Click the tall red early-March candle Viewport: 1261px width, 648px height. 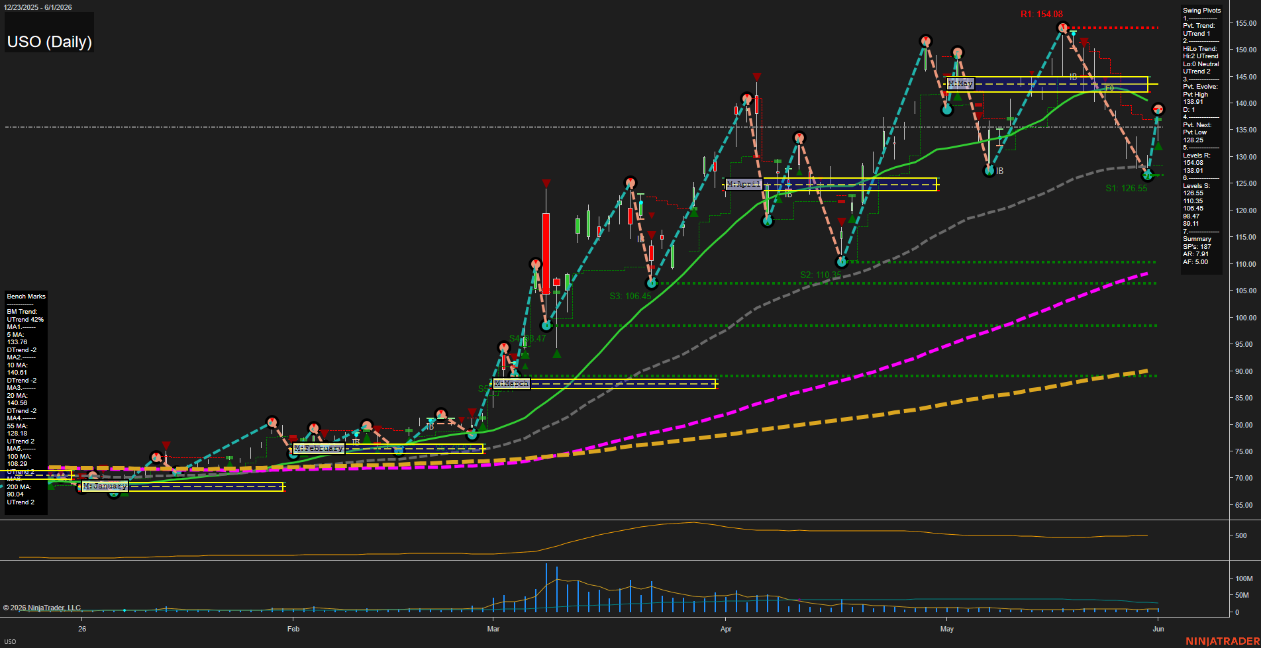[546, 253]
